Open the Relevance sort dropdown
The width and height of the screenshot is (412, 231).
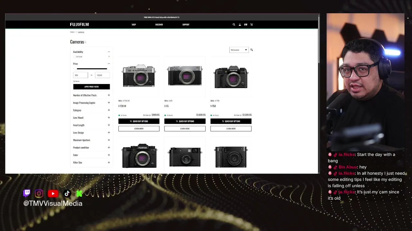point(239,50)
